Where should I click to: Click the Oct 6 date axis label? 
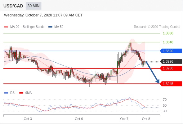[79, 119]
